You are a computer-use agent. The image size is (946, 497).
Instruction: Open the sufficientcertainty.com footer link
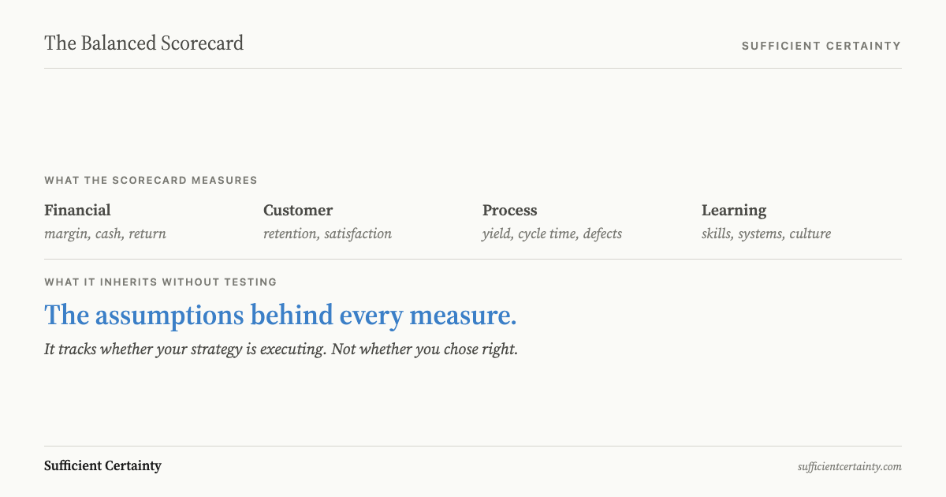849,467
